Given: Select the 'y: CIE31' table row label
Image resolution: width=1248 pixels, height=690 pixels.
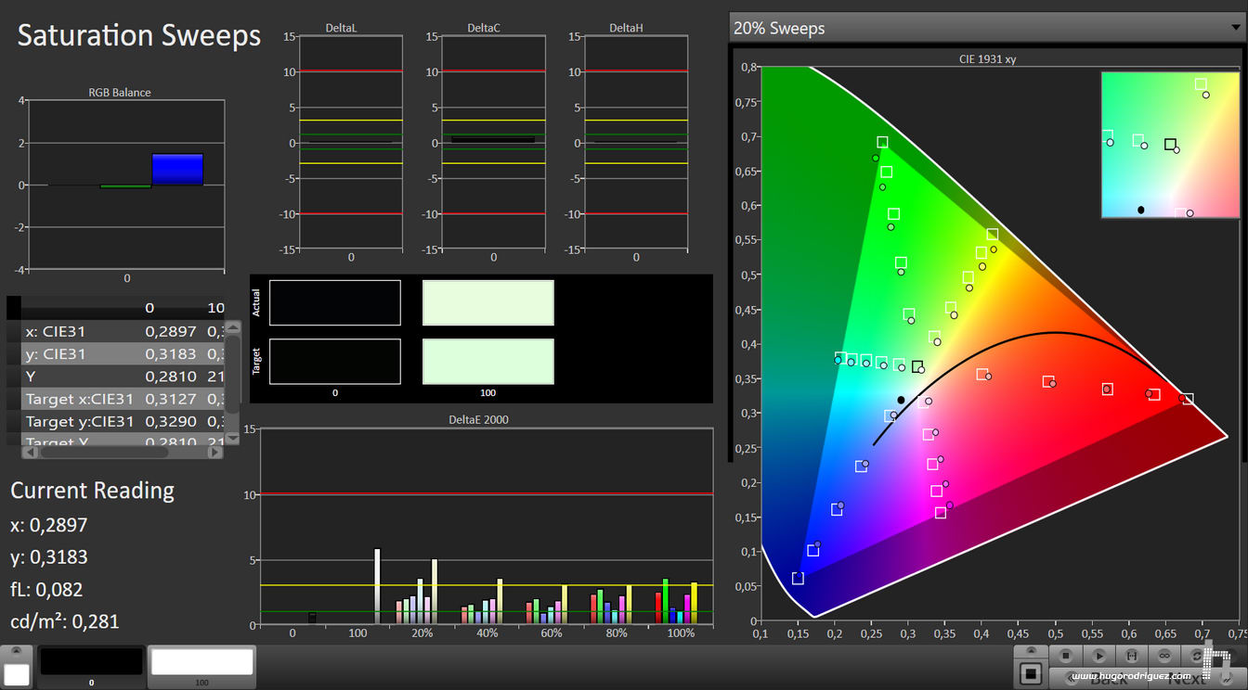Looking at the screenshot, I should coord(56,354).
